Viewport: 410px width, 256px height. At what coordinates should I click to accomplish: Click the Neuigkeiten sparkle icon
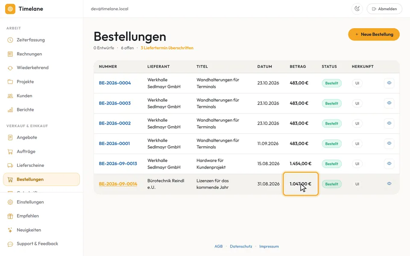pyautogui.click(x=10, y=230)
